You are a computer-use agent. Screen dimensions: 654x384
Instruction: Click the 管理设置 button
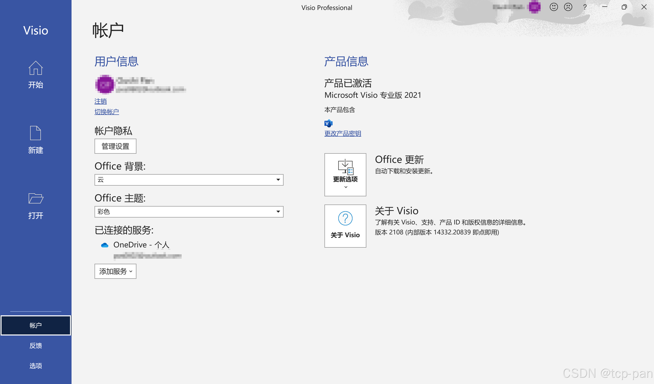pyautogui.click(x=115, y=146)
